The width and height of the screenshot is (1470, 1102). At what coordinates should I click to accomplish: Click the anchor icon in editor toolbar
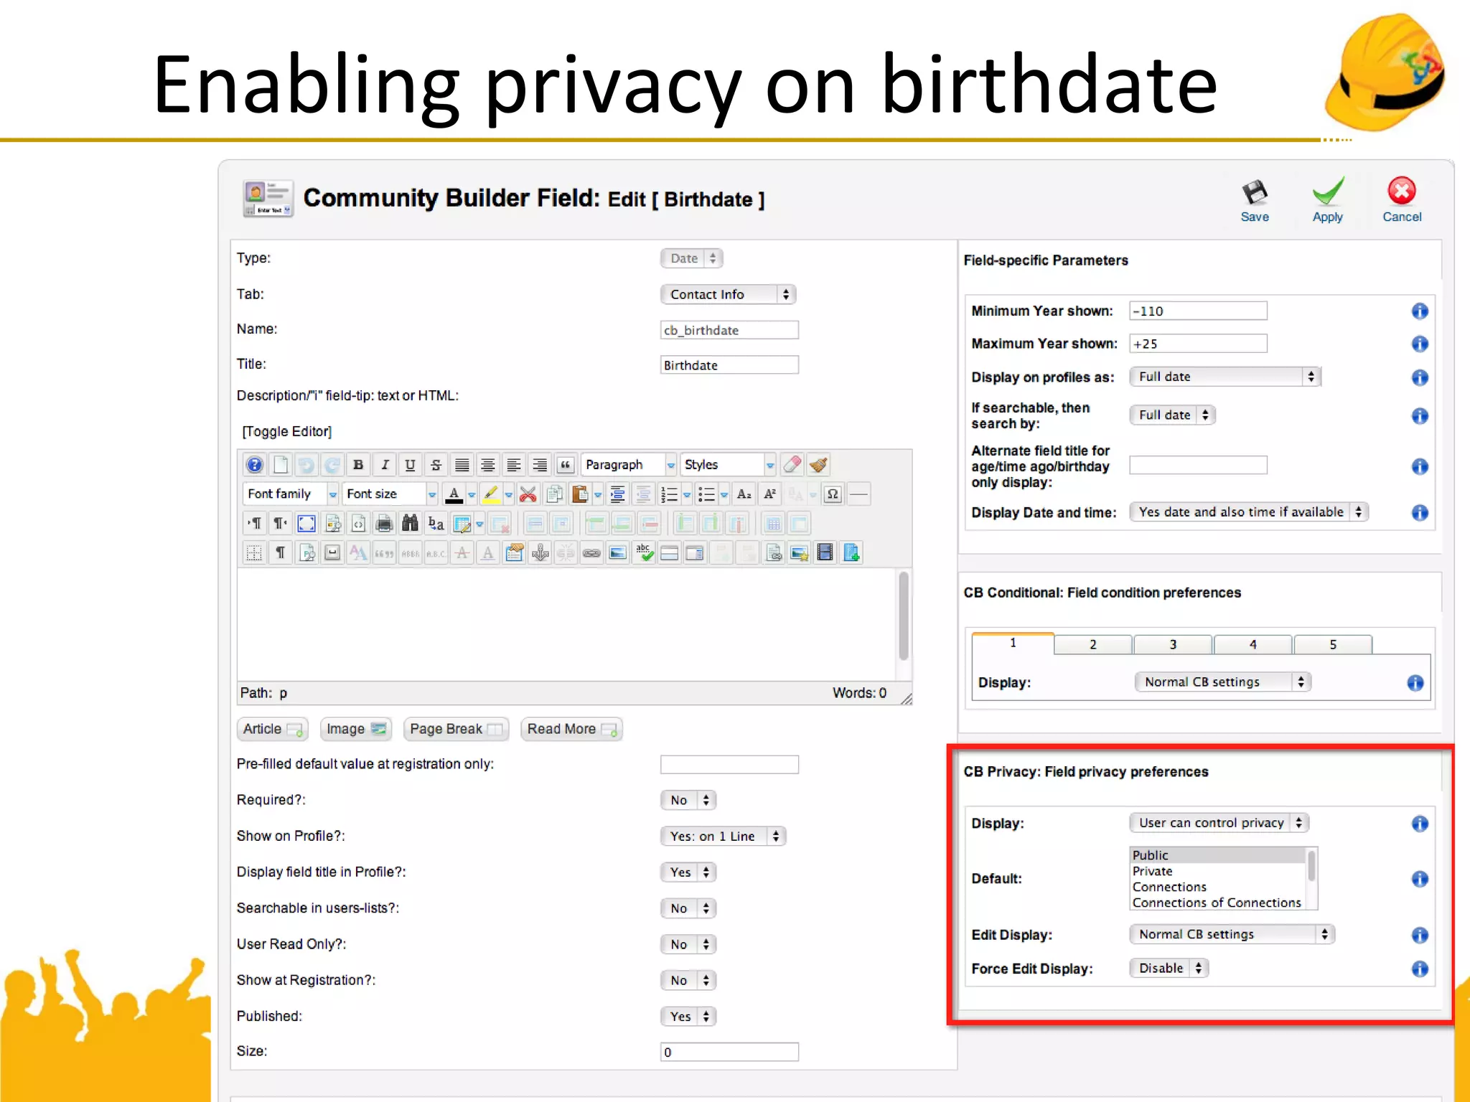(540, 553)
